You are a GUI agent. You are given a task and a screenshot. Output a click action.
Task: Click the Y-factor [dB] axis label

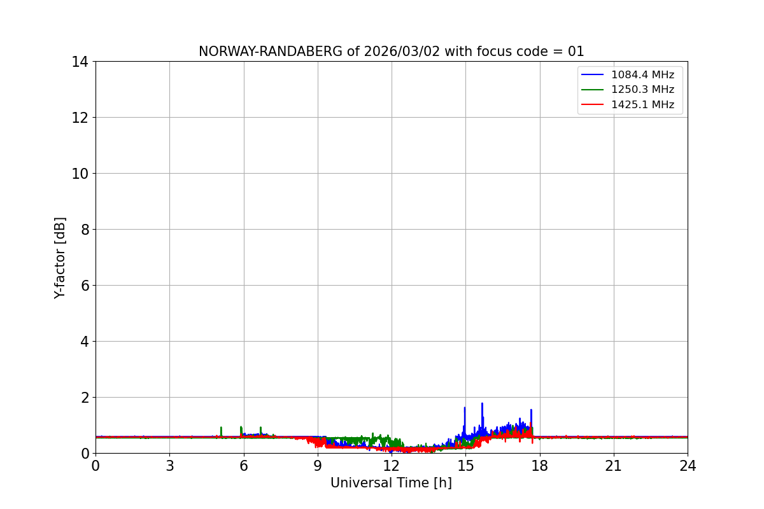coord(60,258)
